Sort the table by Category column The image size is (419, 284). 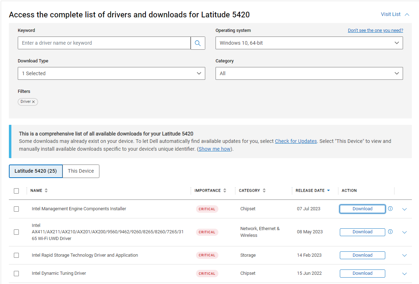click(264, 190)
